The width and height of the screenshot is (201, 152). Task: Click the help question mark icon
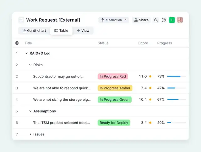(x=164, y=20)
